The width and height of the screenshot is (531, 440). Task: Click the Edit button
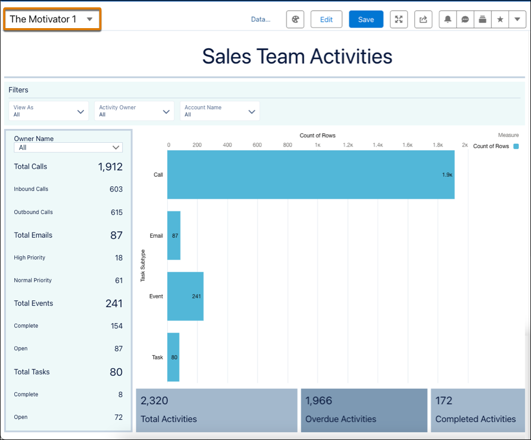tap(326, 19)
